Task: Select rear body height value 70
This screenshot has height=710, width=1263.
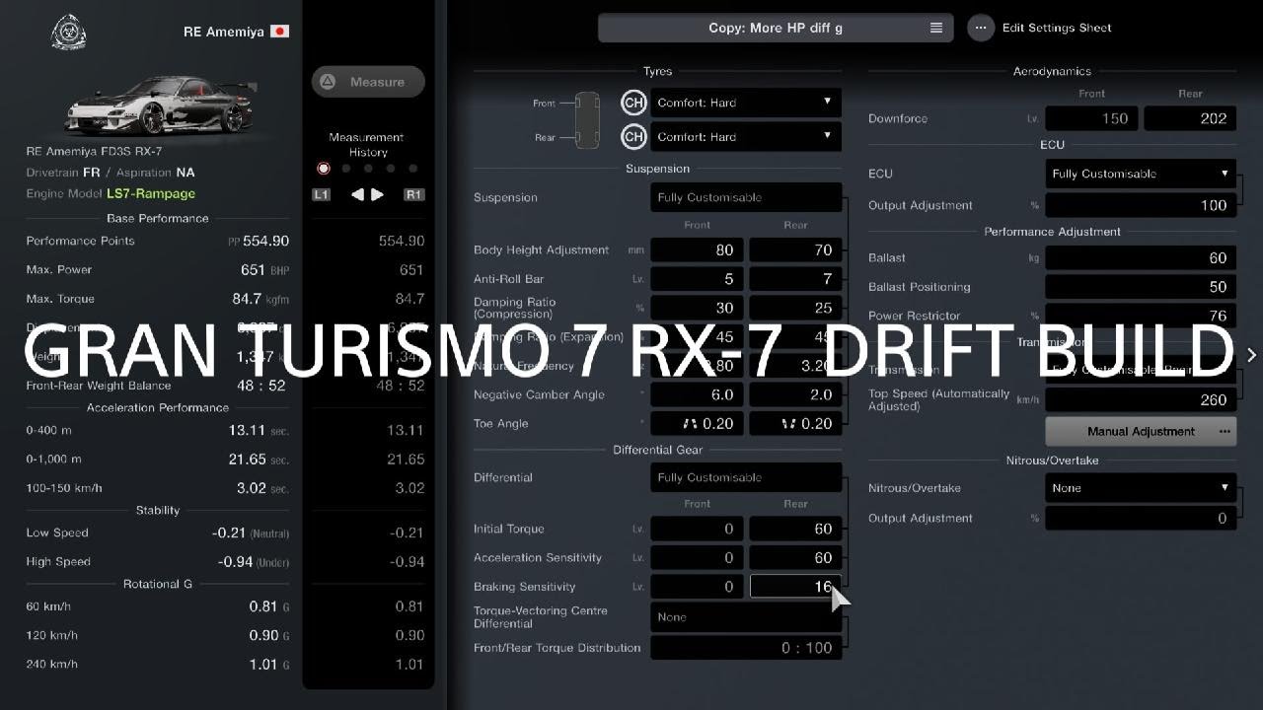Action: (x=795, y=250)
